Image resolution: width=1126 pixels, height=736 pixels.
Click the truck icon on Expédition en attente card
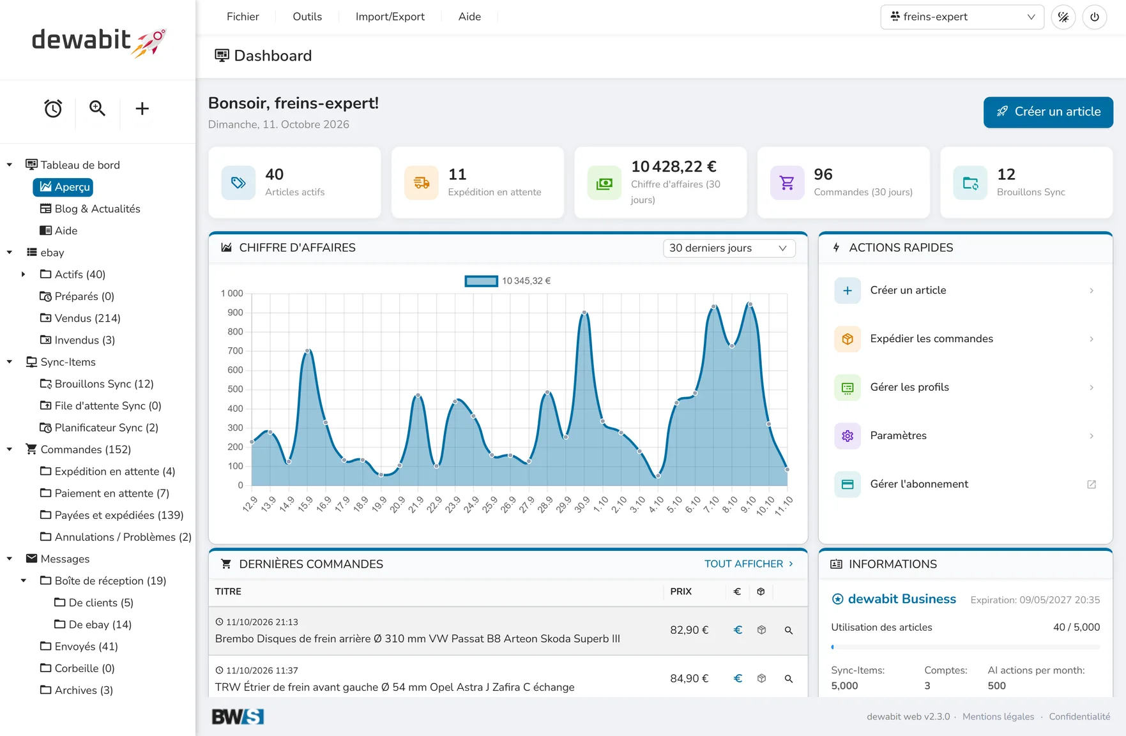click(x=422, y=183)
